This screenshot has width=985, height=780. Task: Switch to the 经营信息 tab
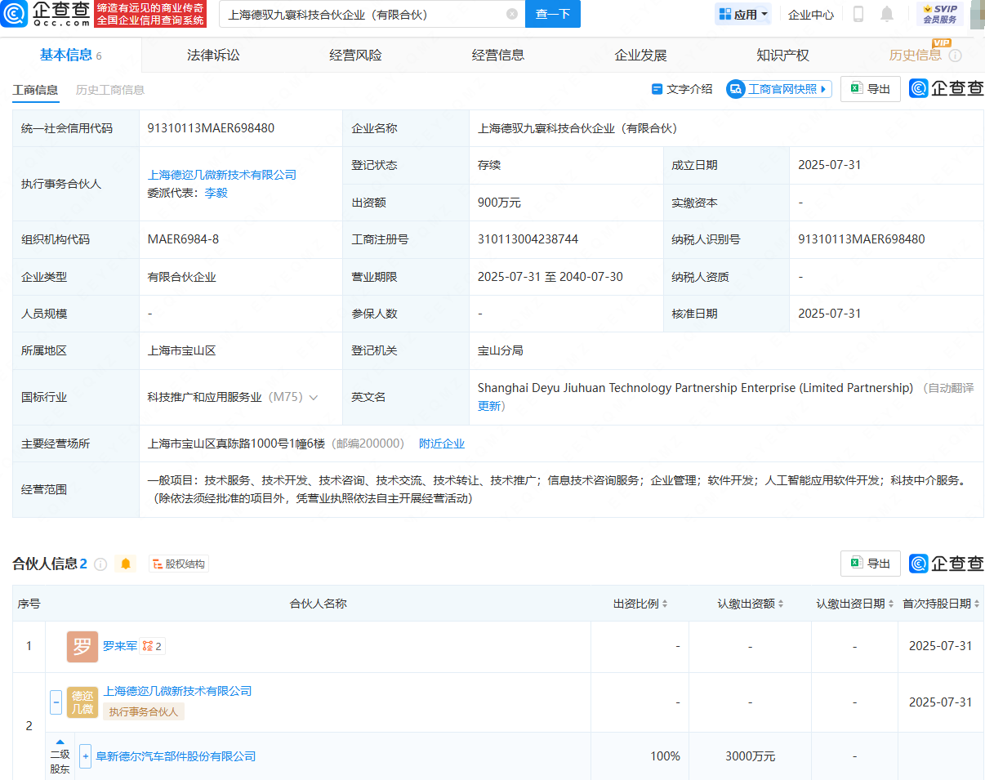click(498, 55)
